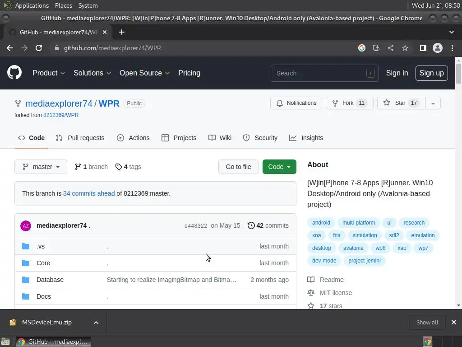This screenshot has width=462, height=347.
Task: Reload the page with refresh icon
Action: (x=39, y=48)
